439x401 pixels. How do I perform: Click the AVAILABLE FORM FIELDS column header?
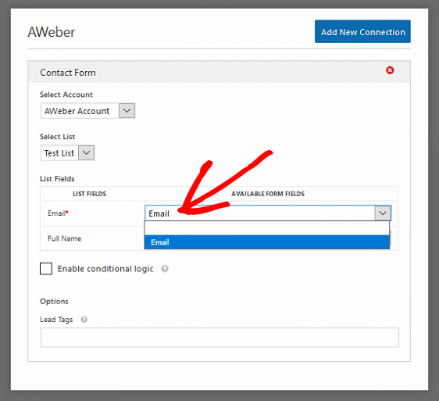[x=268, y=194]
